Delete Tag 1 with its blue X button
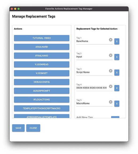138x154 pixels. pos(117,41)
